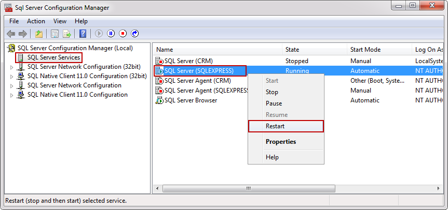
Task: Select SQL Server Configuration Manager (Local) root
Action: (75, 48)
